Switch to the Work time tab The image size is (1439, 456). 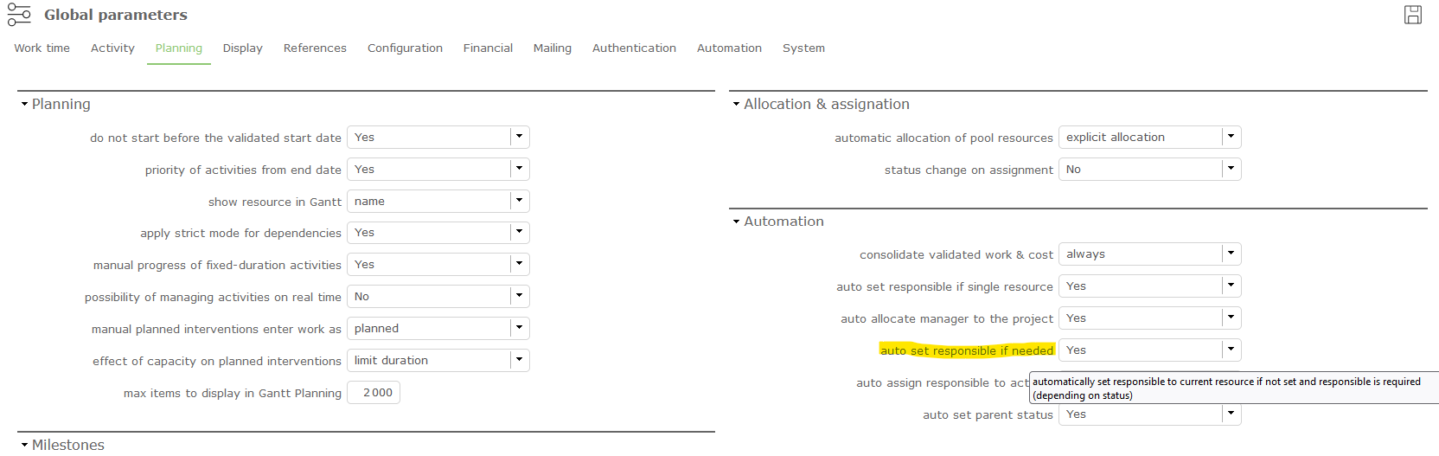pyautogui.click(x=42, y=48)
